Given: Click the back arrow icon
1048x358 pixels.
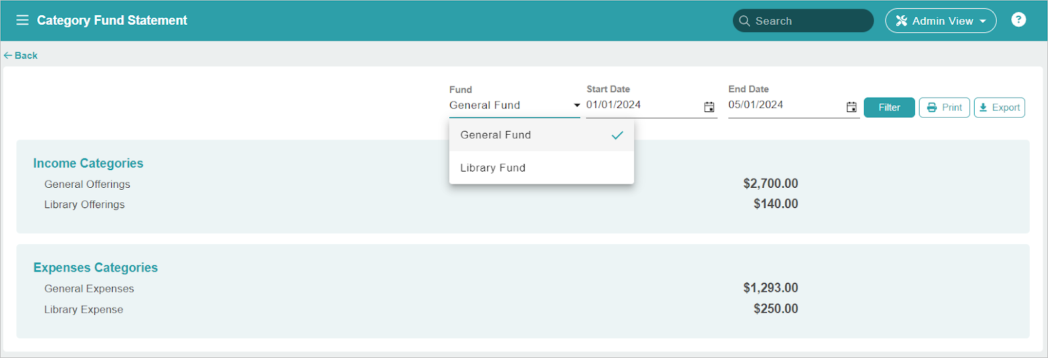Looking at the screenshot, I should pyautogui.click(x=8, y=56).
